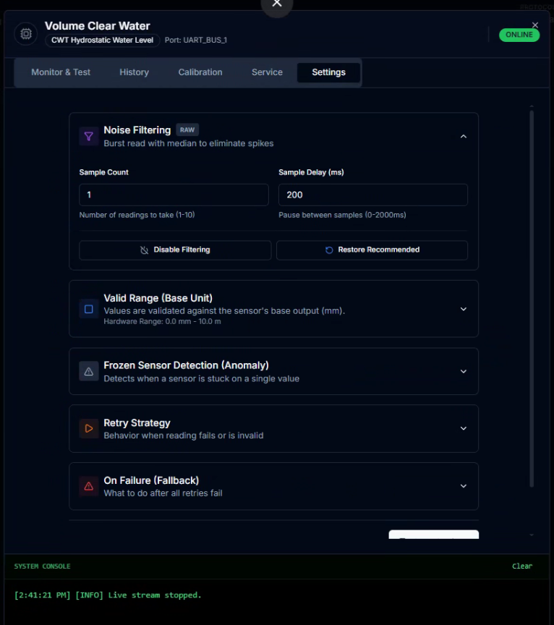
Task: Click the CWT Hydrostatic Water Level badge
Action: pos(103,40)
